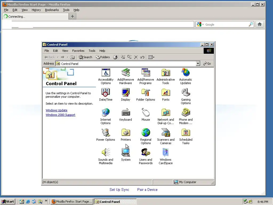Click the Start button
Viewport: 273px width, 205px height.
click(8, 202)
